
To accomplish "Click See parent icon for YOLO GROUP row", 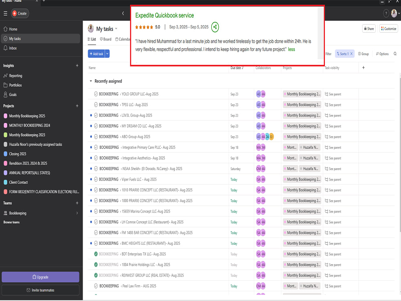I will 326,94.
